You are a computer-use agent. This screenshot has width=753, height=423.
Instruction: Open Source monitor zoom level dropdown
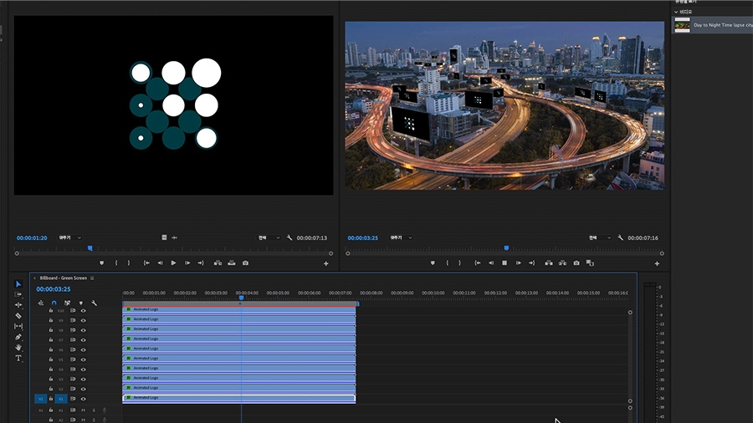coord(69,237)
